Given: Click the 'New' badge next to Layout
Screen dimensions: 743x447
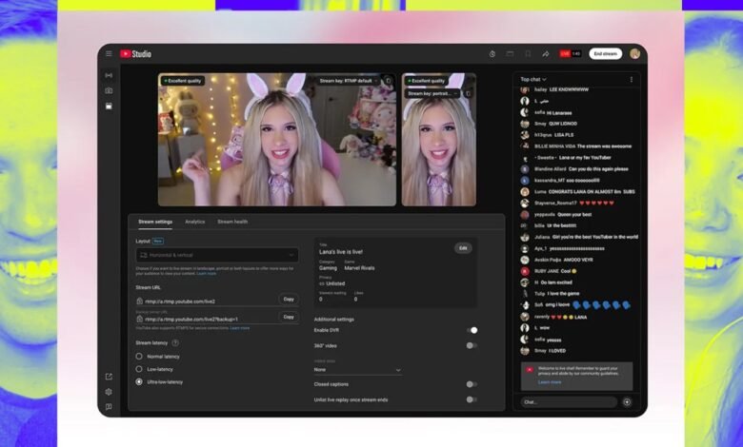Looking at the screenshot, I should click(158, 242).
